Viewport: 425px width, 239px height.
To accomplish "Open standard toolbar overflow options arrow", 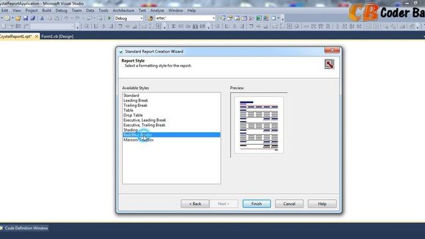I will click(282, 19).
